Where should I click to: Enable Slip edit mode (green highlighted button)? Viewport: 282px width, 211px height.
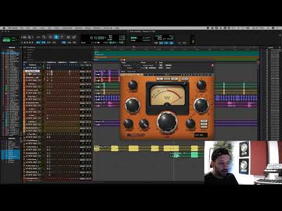(x=6, y=40)
